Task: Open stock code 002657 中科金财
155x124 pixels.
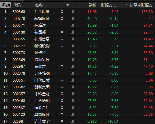Action: pyautogui.click(x=19, y=94)
